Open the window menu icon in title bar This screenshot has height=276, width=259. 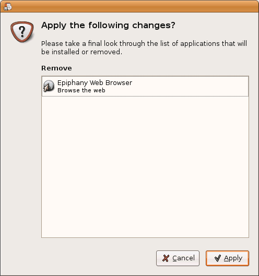8,7
